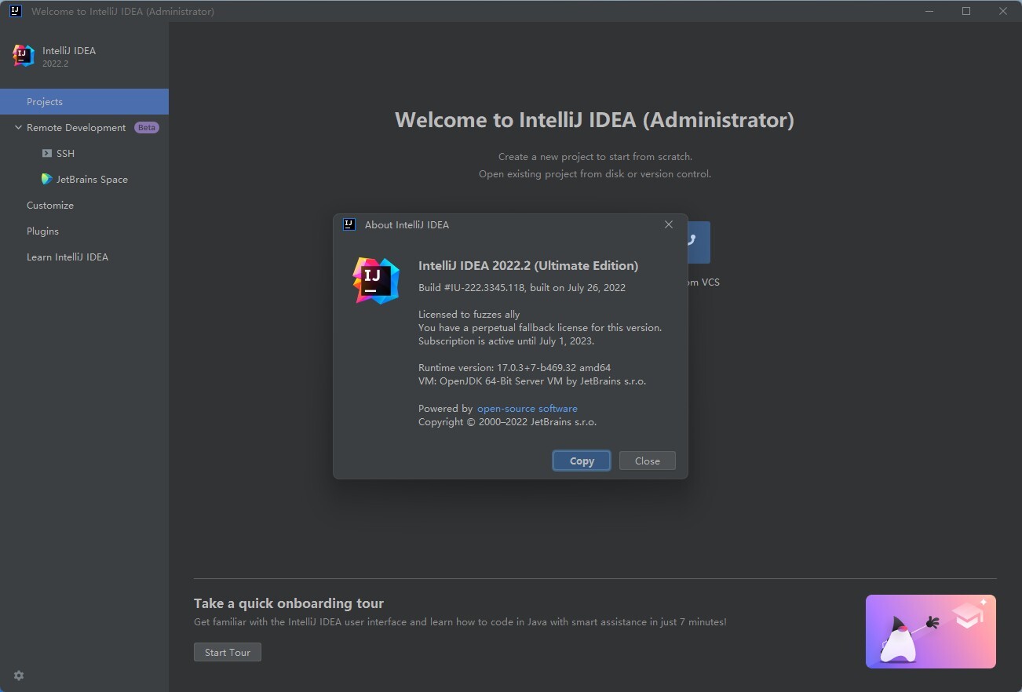Click 'Subscription is active until July 1, 2023' text
Screen dimensions: 1022x692
pyautogui.click(x=506, y=341)
